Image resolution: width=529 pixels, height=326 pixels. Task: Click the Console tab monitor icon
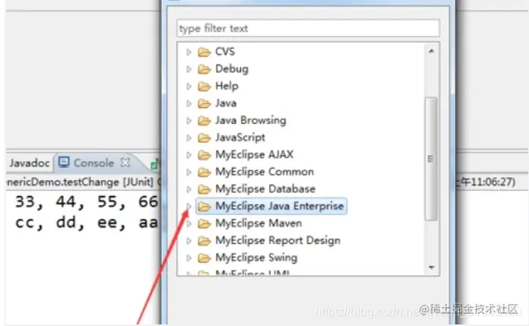point(64,163)
